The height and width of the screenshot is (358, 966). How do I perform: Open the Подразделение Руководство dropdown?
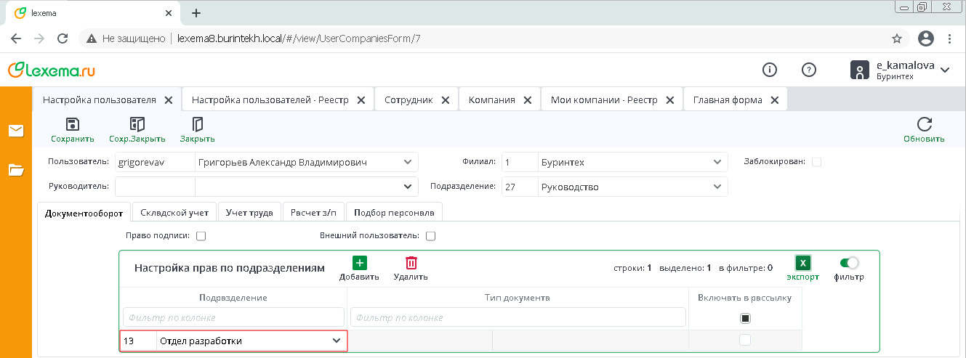[717, 187]
